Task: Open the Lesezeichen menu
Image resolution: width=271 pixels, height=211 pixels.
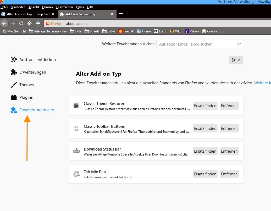Action: [x=64, y=7]
